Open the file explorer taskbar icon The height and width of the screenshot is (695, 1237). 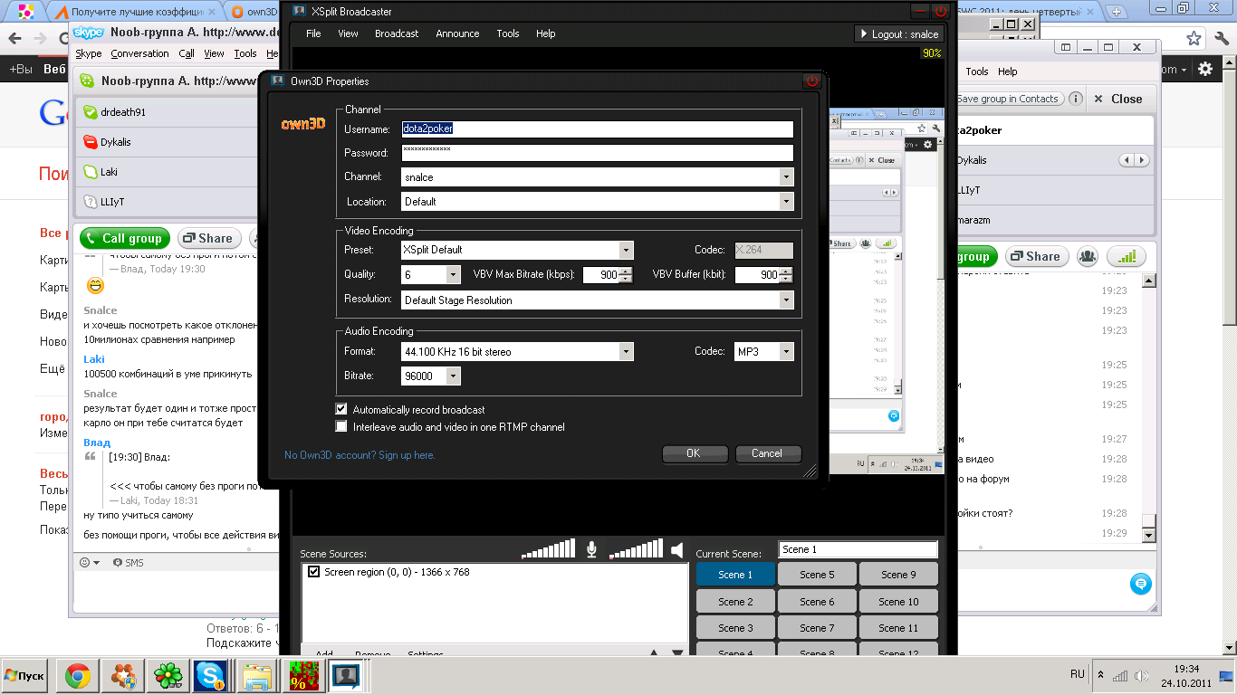[257, 676]
